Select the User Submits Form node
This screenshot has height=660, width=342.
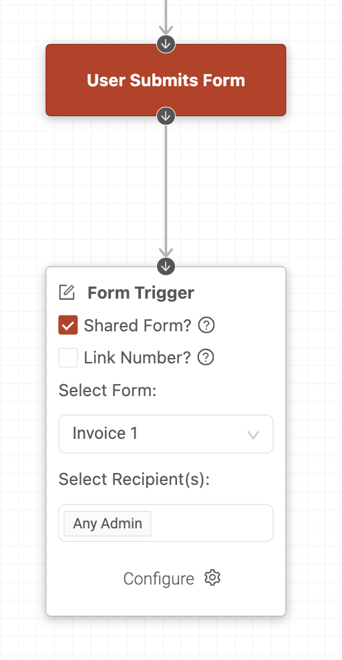point(166,80)
